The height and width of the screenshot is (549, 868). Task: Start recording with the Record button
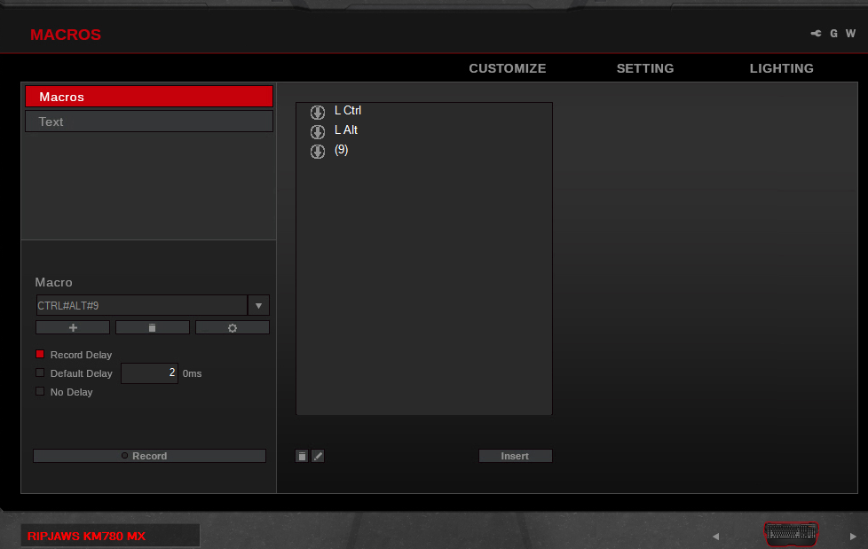click(149, 456)
